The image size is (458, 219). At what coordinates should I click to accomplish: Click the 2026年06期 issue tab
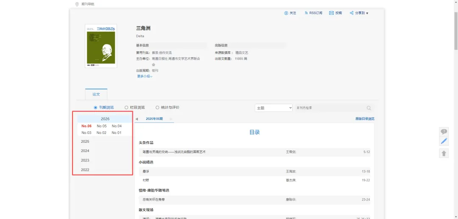tap(154, 119)
